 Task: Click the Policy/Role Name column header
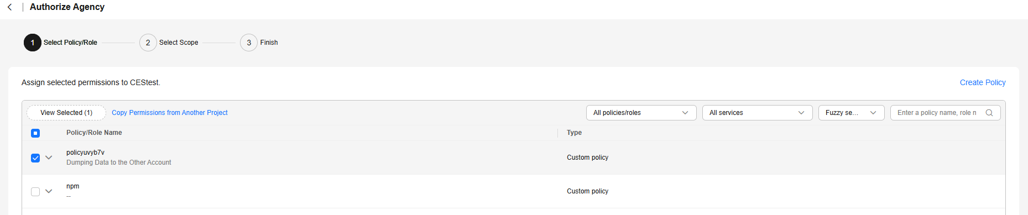[94, 133]
